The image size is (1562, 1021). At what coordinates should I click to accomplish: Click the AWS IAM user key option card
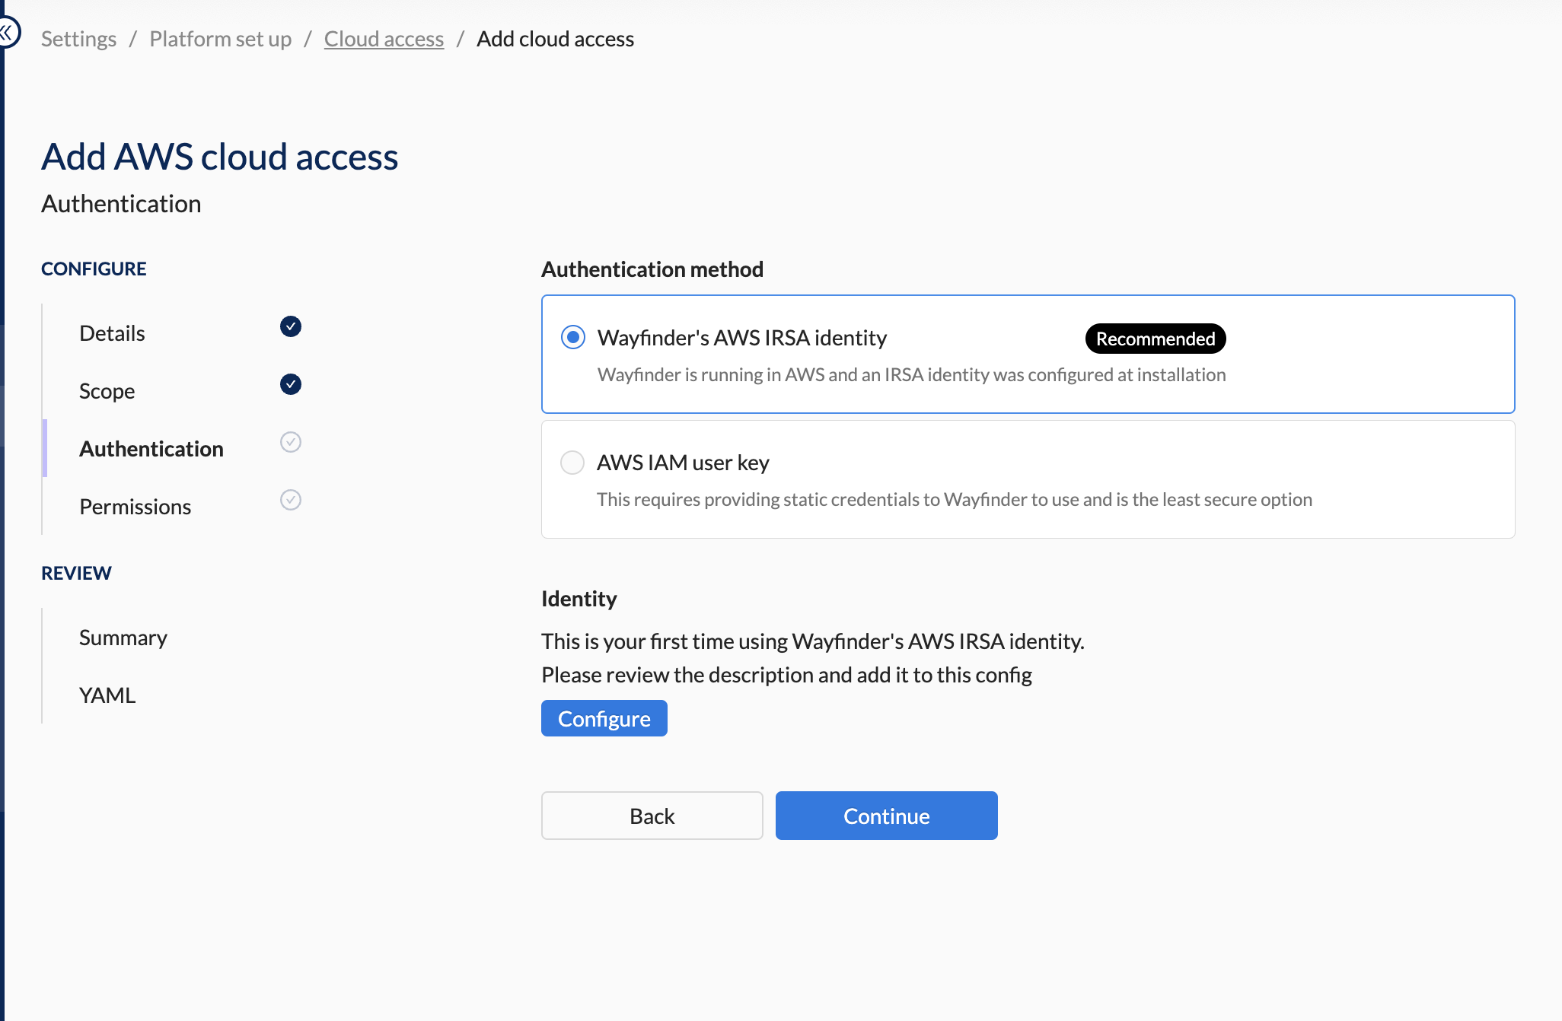(1028, 479)
